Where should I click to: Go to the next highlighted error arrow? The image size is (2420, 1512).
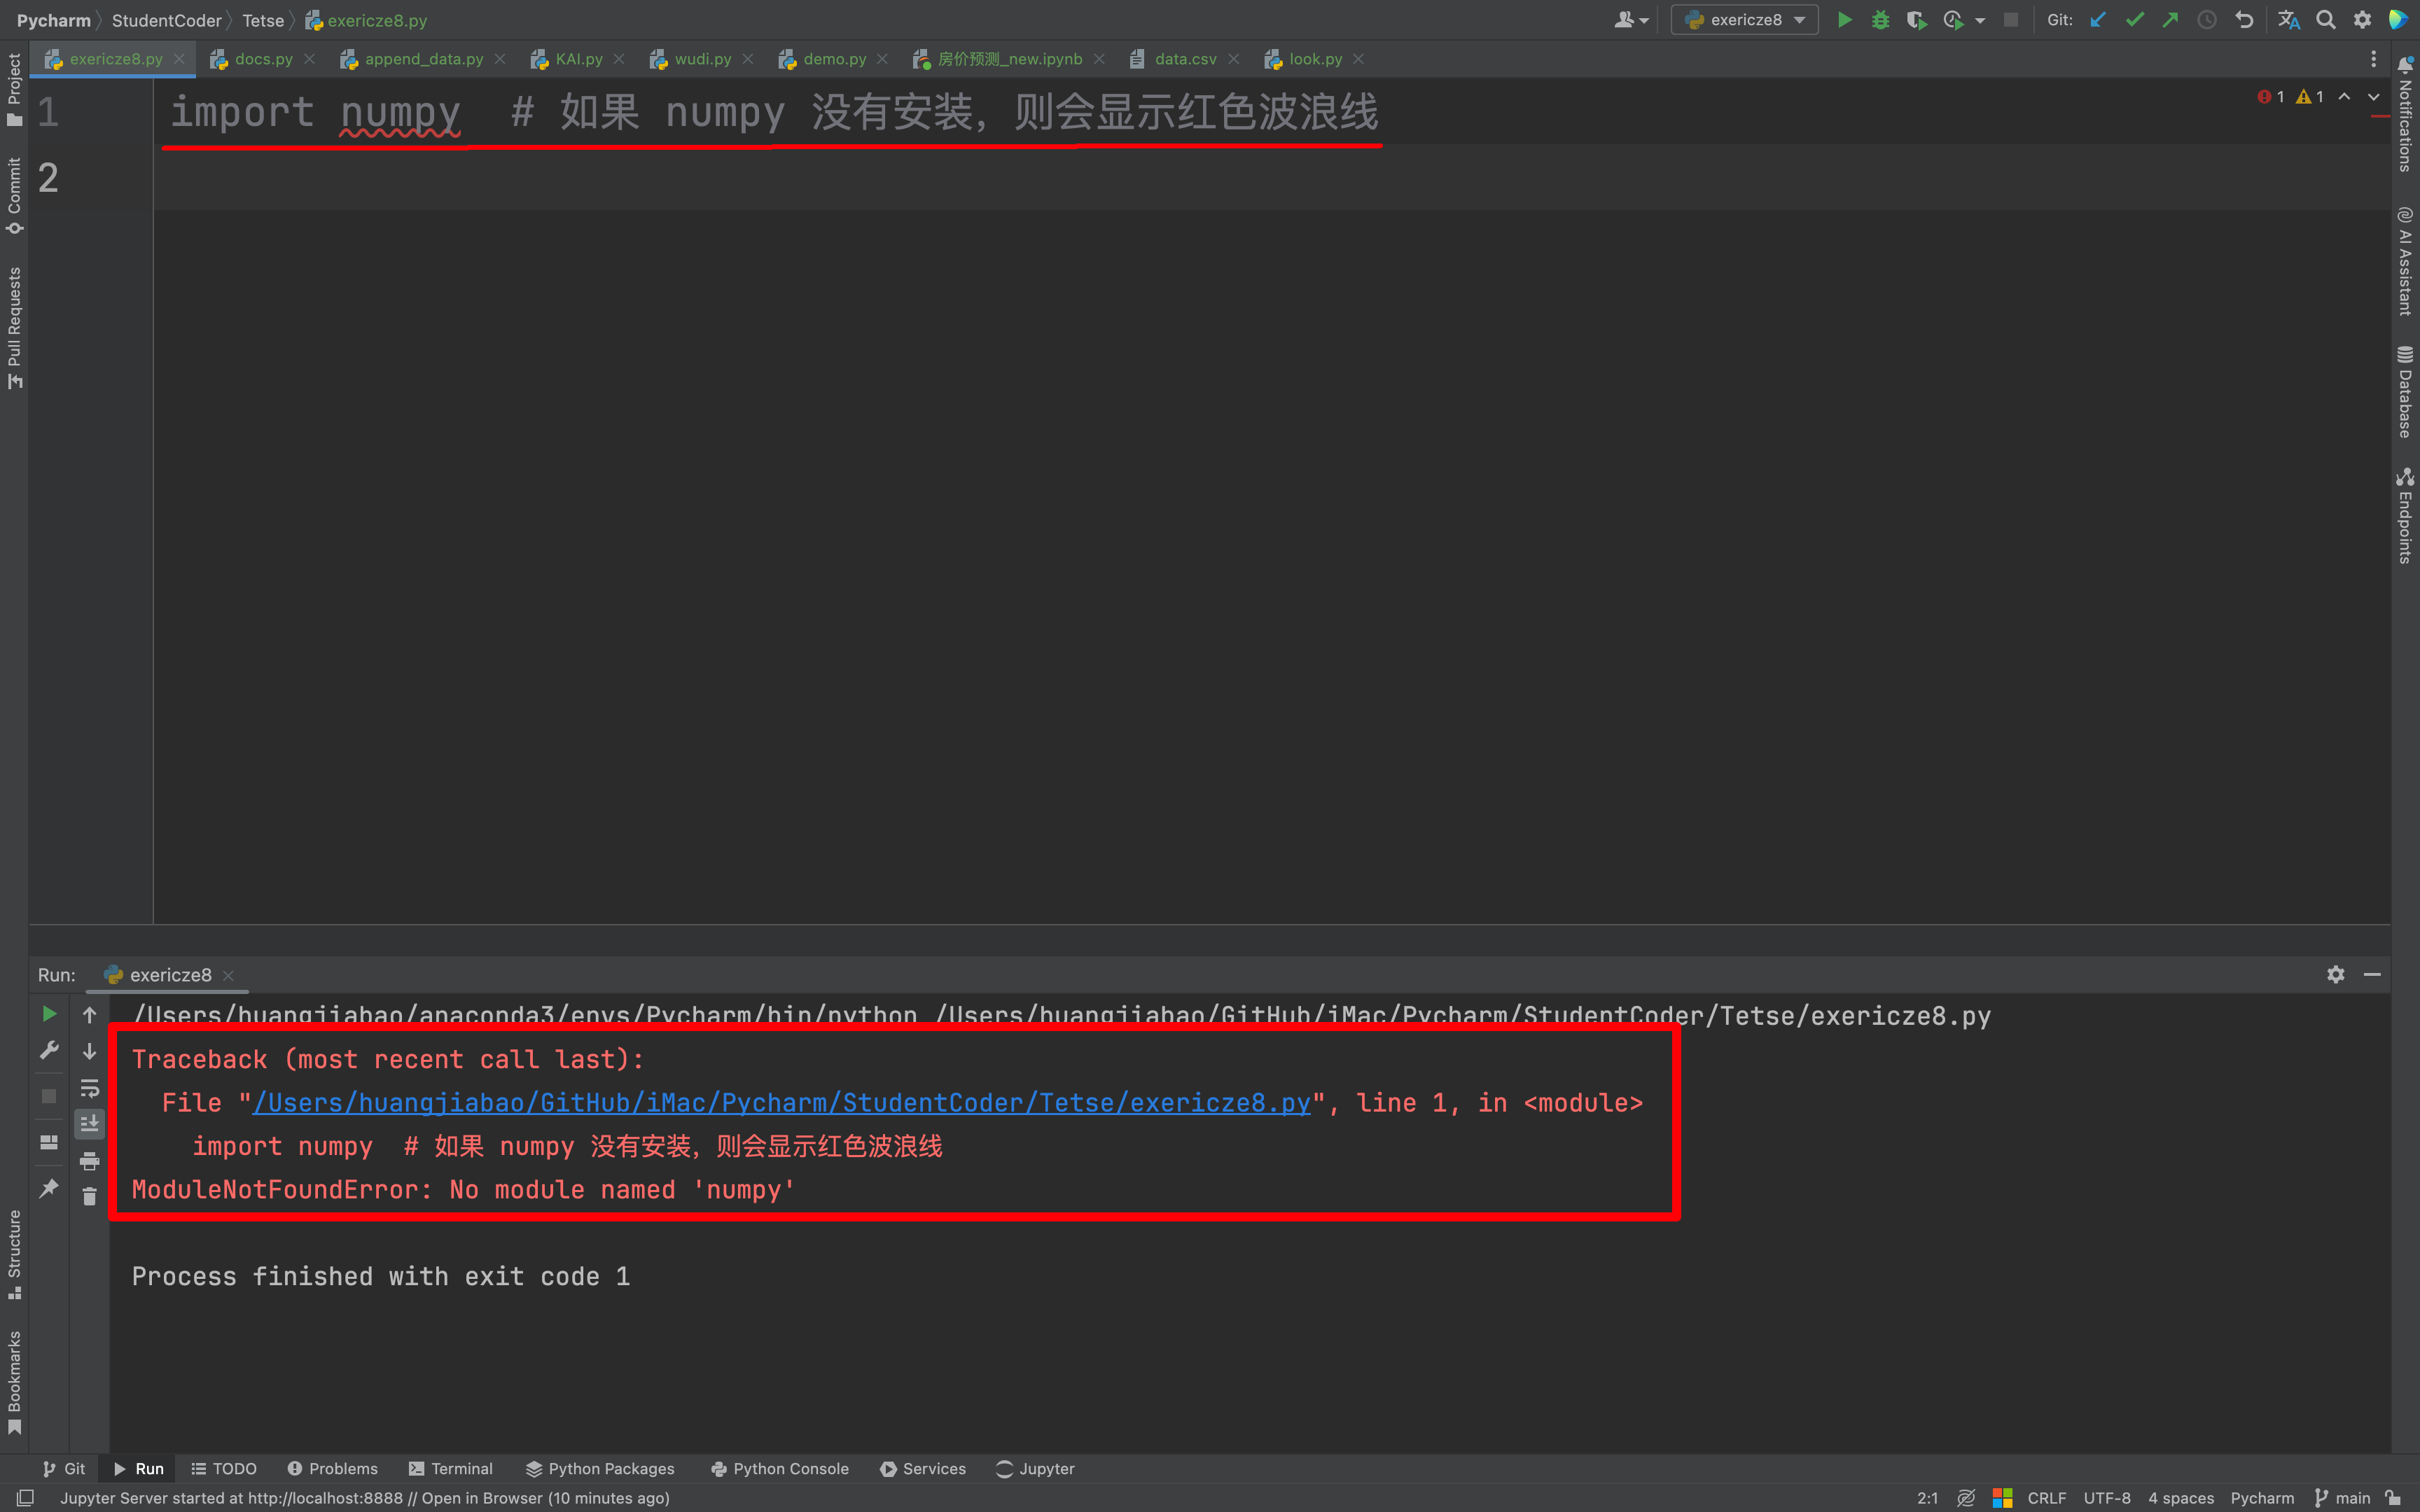coord(2373,97)
